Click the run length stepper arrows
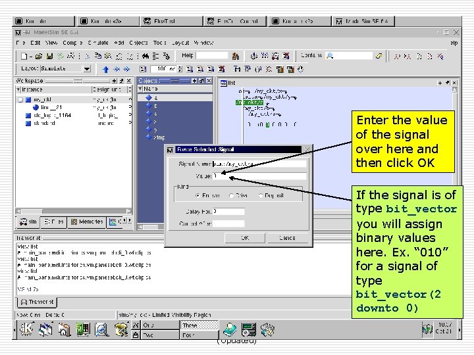474x355 pixels. pos(180,69)
